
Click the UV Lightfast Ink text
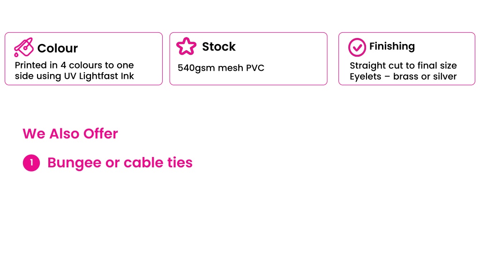(99, 76)
